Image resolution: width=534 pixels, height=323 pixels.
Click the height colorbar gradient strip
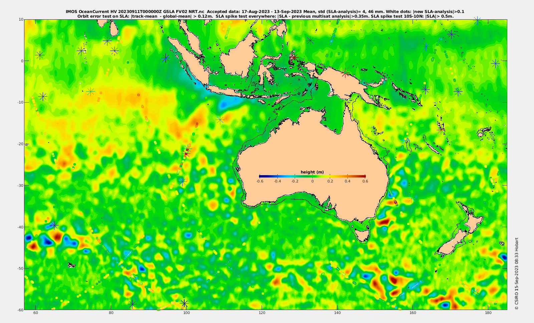click(312, 176)
